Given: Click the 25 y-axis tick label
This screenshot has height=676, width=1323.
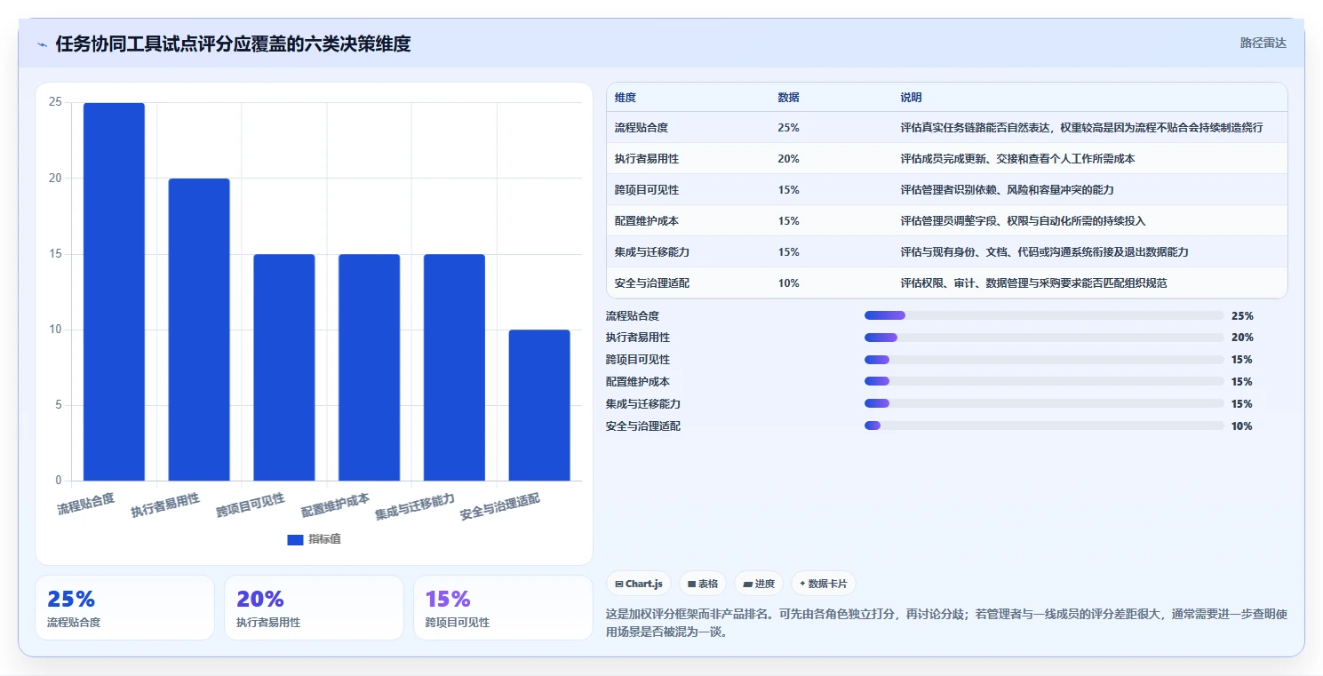Looking at the screenshot, I should pyautogui.click(x=55, y=102).
